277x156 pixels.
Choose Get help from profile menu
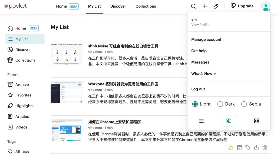199,51
